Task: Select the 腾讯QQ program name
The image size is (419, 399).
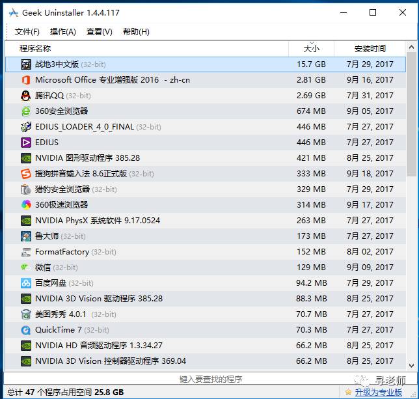Action: coord(49,96)
